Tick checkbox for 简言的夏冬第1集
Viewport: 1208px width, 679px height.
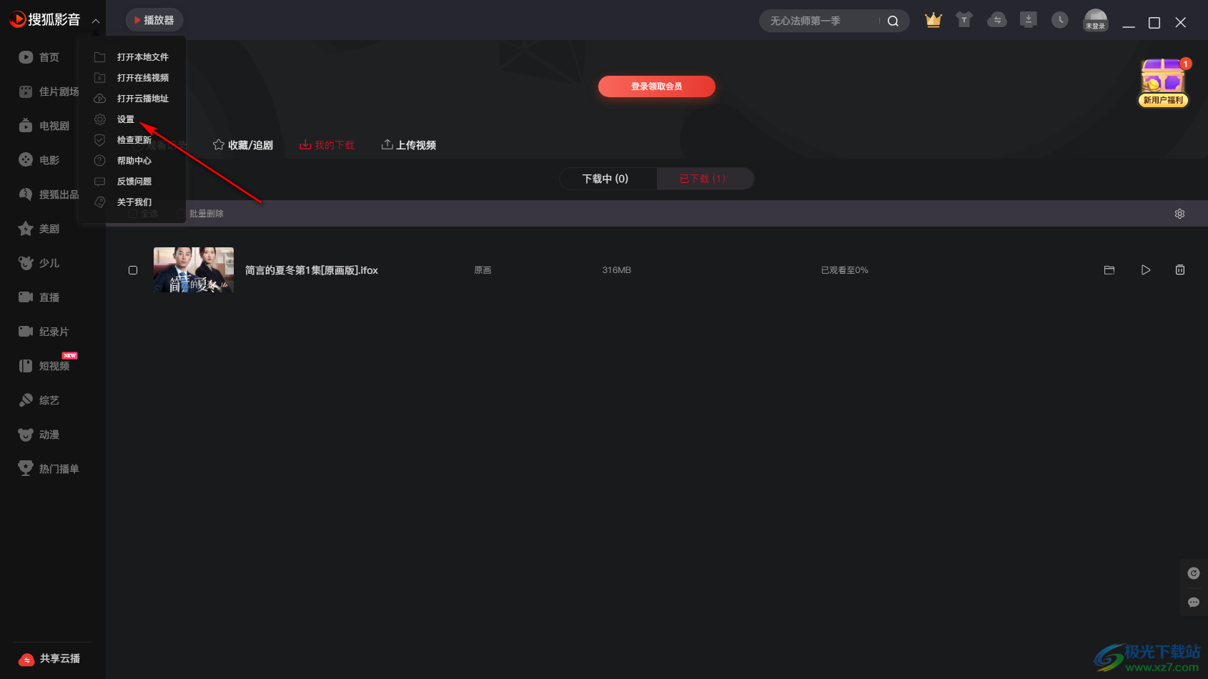(x=133, y=270)
